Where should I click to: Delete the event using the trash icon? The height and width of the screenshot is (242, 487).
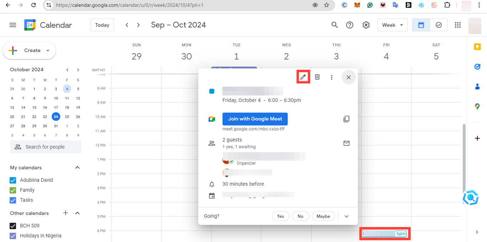pyautogui.click(x=317, y=77)
